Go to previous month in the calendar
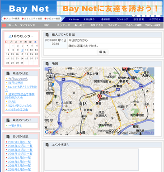This screenshot has height=172, width=164. click(x=10, y=36)
